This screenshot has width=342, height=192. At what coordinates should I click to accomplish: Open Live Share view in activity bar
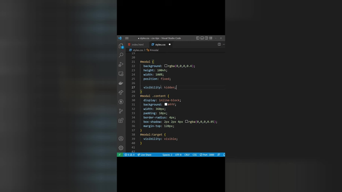pyautogui.click(x=121, y=92)
